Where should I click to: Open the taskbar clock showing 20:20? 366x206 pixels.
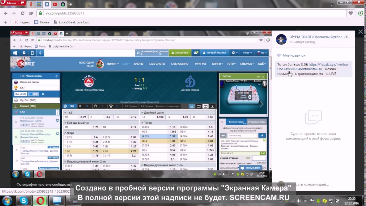[352, 201]
